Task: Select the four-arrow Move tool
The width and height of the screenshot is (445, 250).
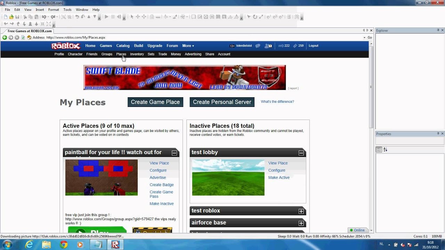Action: click(x=138, y=17)
